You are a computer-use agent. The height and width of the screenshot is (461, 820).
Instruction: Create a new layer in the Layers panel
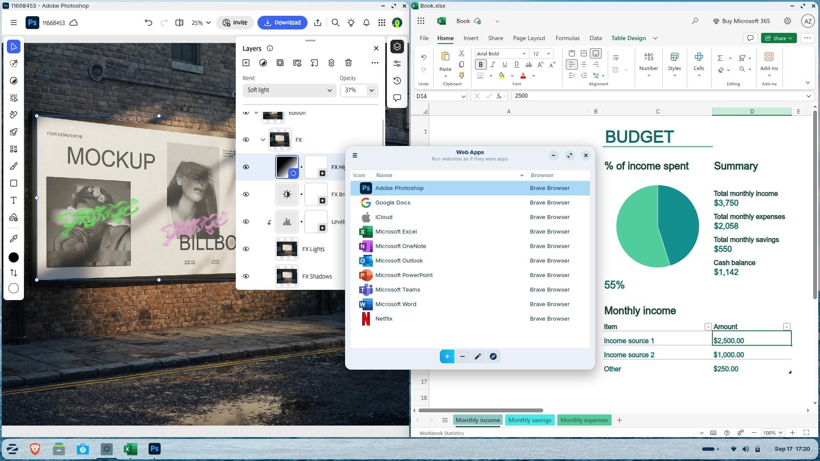246,63
